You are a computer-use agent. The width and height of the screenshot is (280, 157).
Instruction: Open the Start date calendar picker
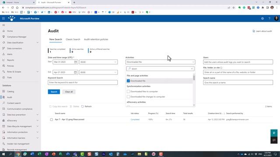(x=76, y=62)
